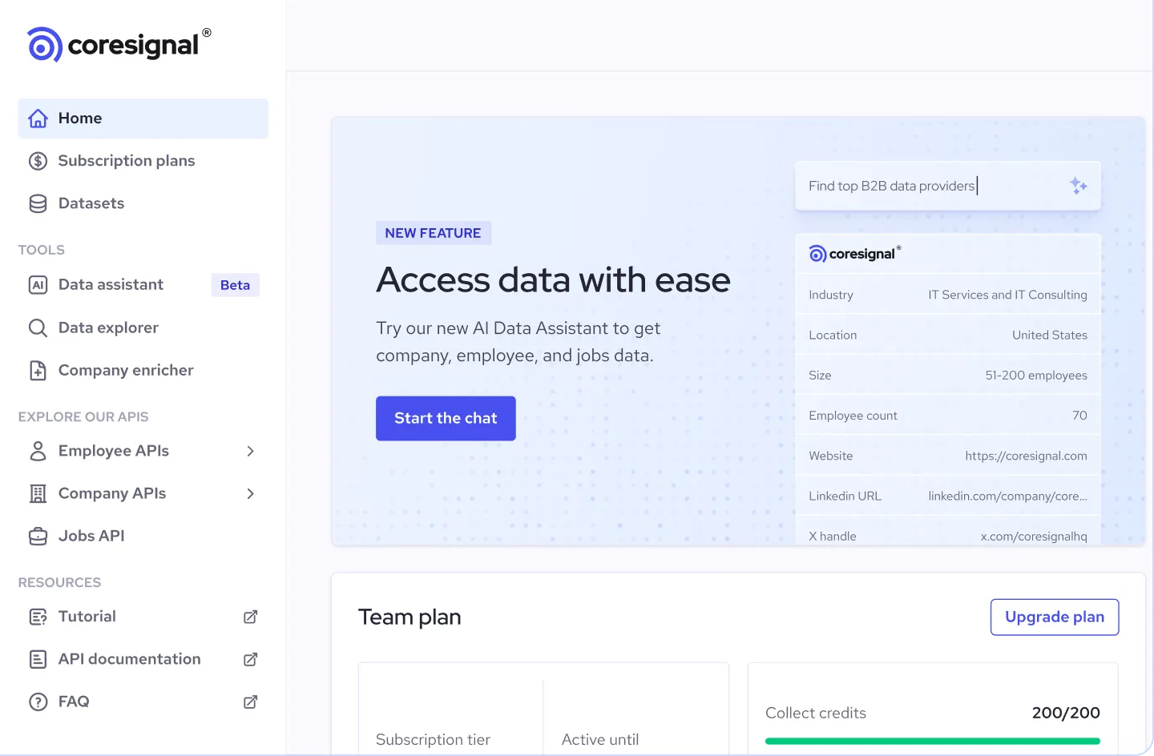1154x756 pixels.
Task: Click the Start the chat button
Action: click(446, 418)
